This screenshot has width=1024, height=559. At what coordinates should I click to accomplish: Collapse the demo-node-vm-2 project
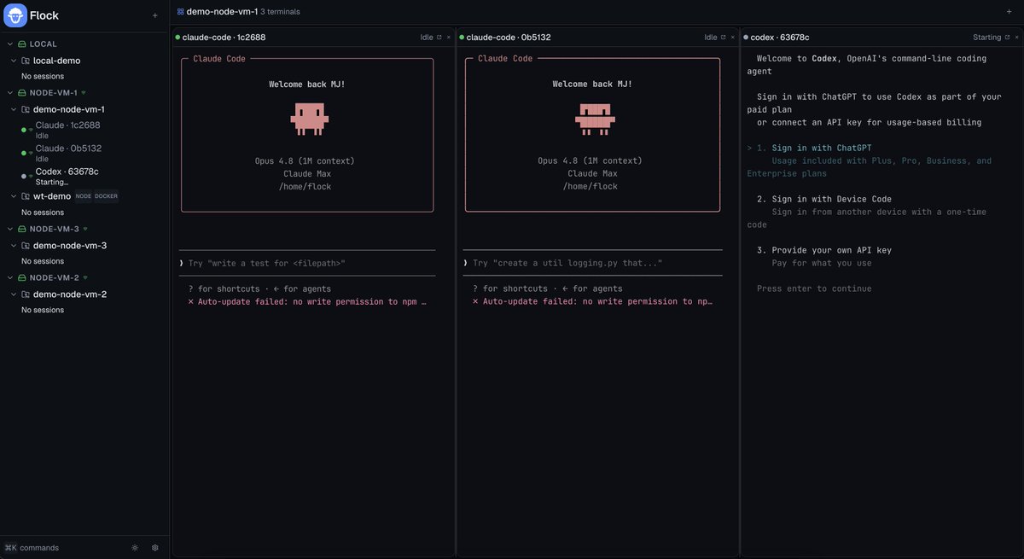tap(13, 294)
